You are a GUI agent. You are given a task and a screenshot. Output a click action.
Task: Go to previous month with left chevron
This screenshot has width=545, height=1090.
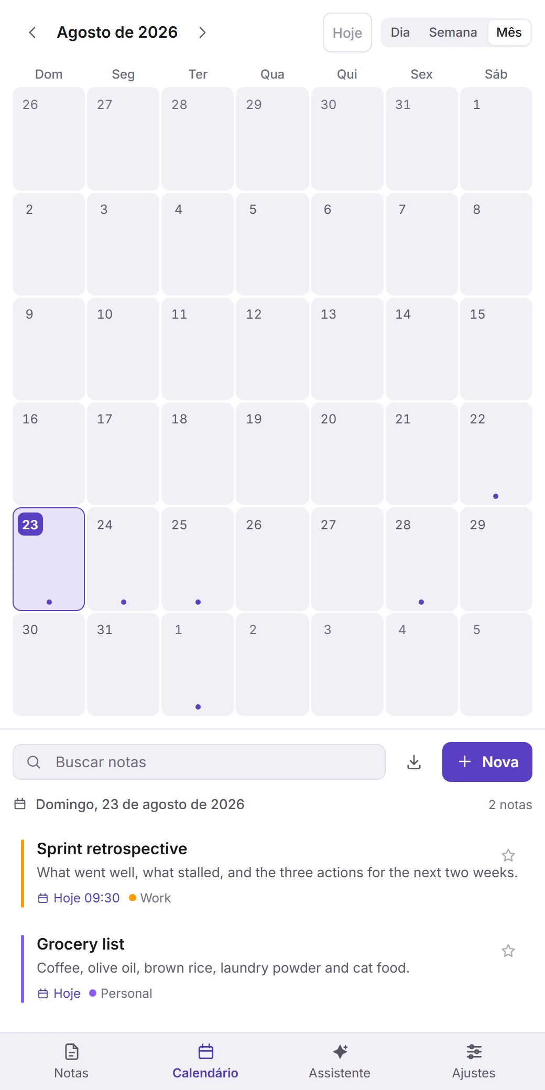click(32, 32)
